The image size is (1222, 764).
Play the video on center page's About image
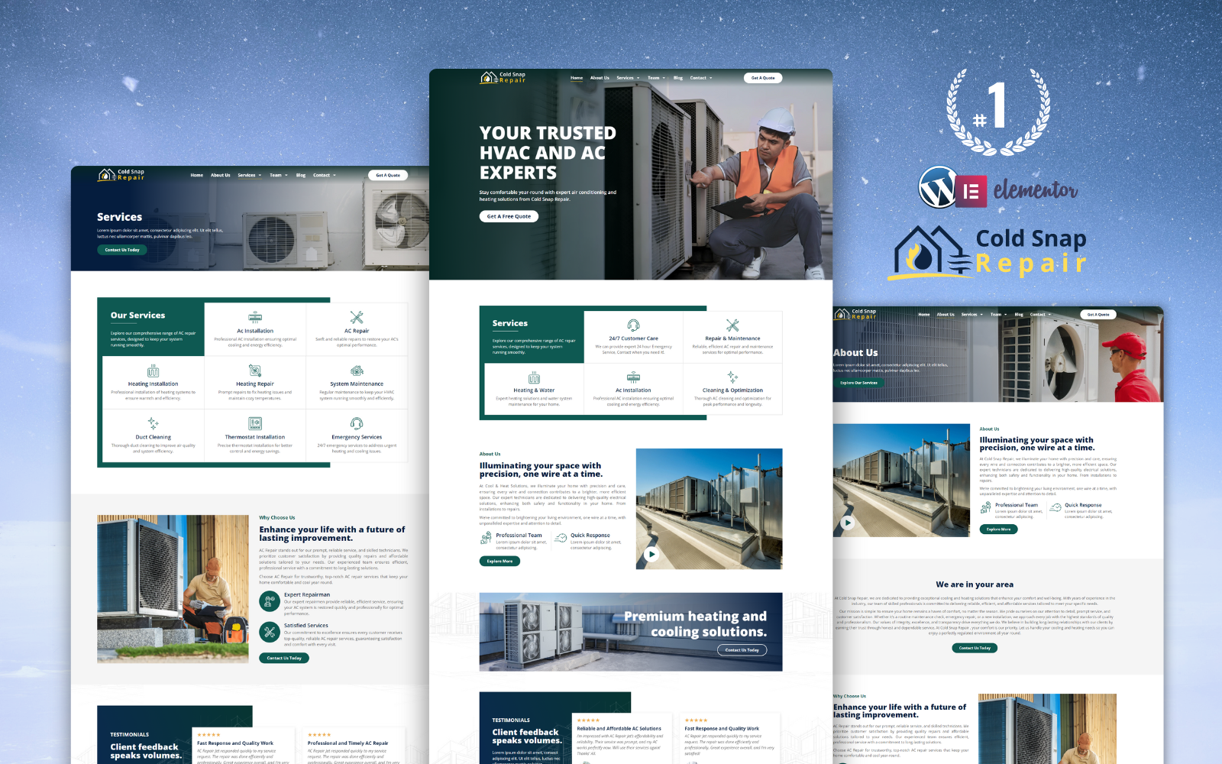[x=651, y=555]
